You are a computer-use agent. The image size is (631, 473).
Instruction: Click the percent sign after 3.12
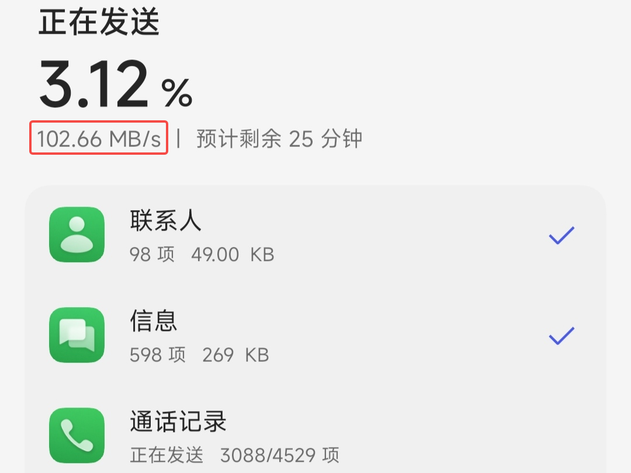(176, 92)
